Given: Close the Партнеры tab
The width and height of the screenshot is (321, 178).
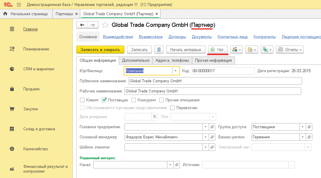Looking at the screenshot, I should tap(76, 14).
